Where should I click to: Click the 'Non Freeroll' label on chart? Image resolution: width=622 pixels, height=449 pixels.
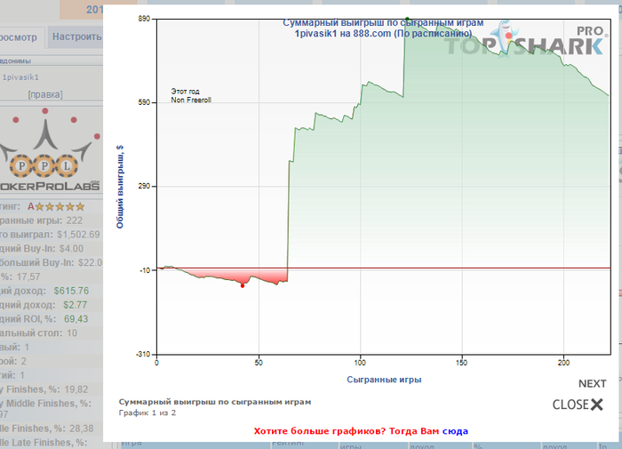(x=191, y=100)
